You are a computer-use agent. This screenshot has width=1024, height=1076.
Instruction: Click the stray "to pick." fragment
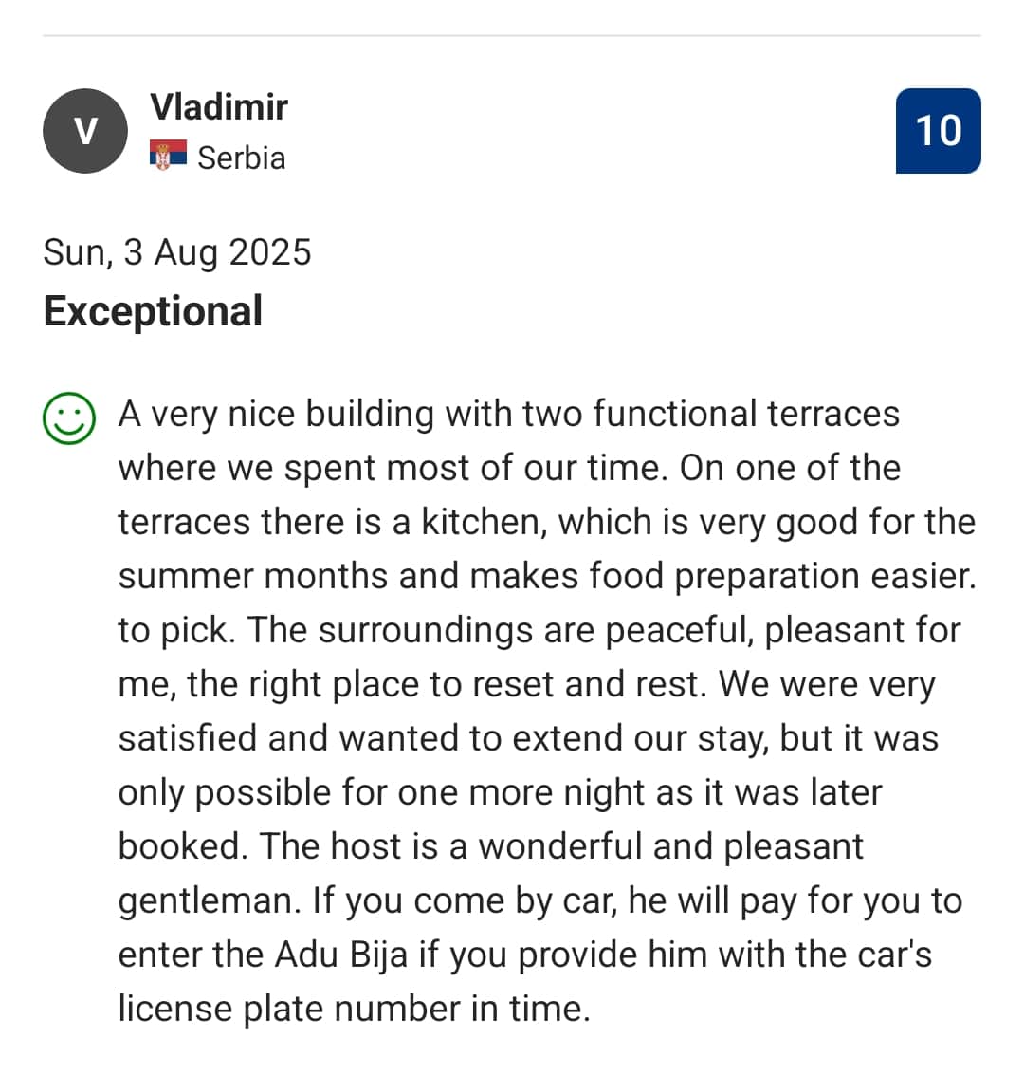[x=175, y=630]
